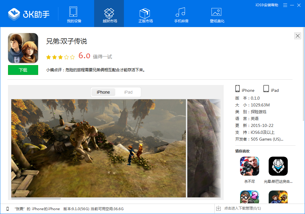Open the iOS9安装帮助 help link
This screenshot has height=214, width=305.
click(x=267, y=5)
